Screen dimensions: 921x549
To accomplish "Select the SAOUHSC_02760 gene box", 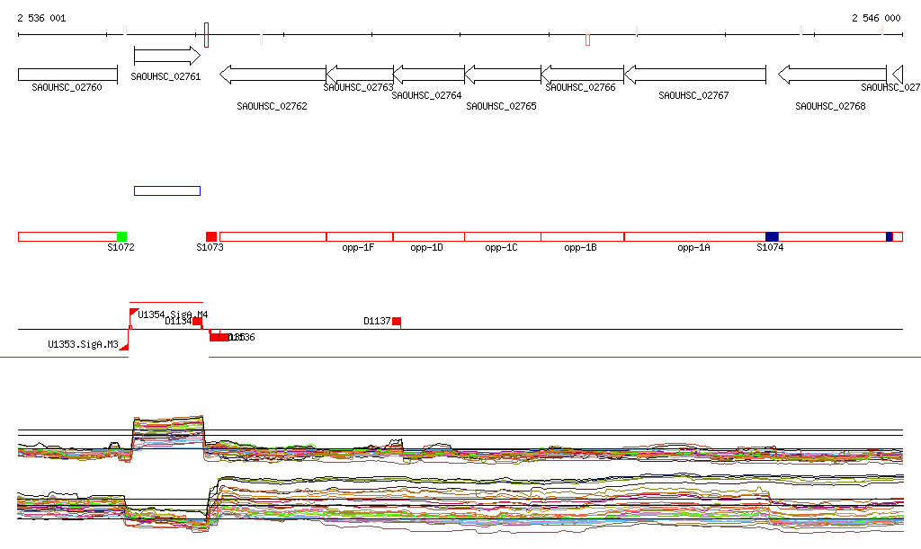I will click(x=67, y=75).
